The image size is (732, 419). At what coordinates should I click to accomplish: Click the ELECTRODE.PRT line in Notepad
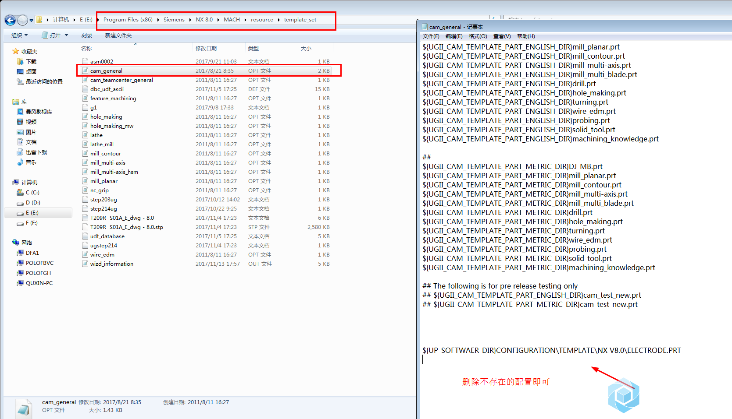[x=552, y=350]
